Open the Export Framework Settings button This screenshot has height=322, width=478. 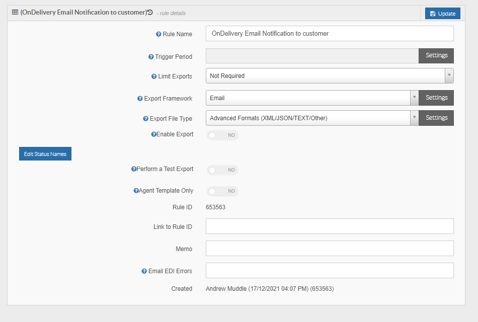pyautogui.click(x=436, y=98)
